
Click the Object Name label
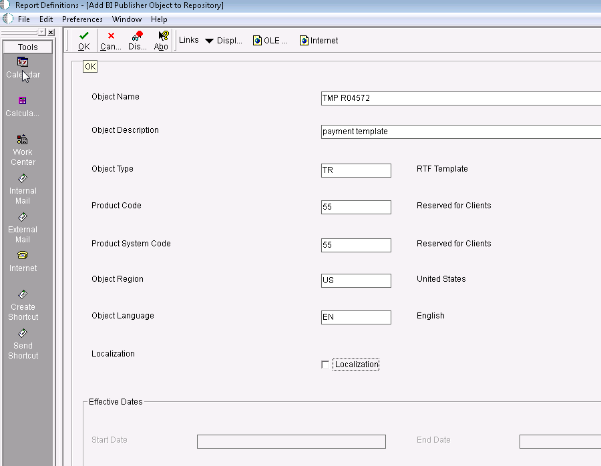tap(116, 97)
